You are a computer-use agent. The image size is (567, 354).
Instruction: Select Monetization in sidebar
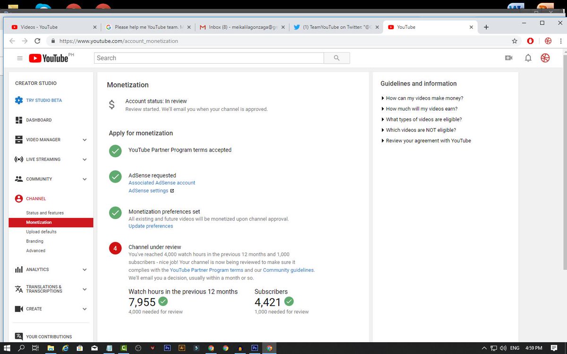[x=51, y=222]
